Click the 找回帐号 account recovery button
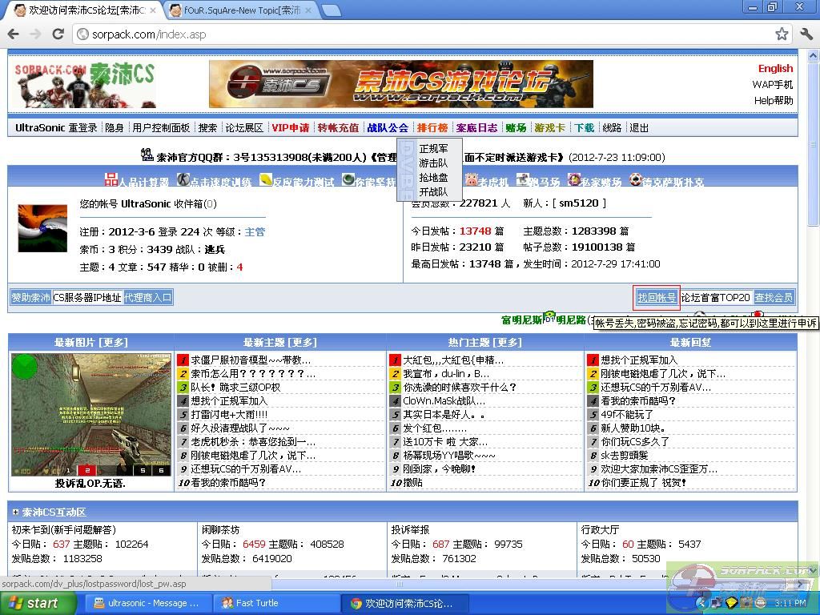Image resolution: width=820 pixels, height=615 pixels. tap(656, 297)
